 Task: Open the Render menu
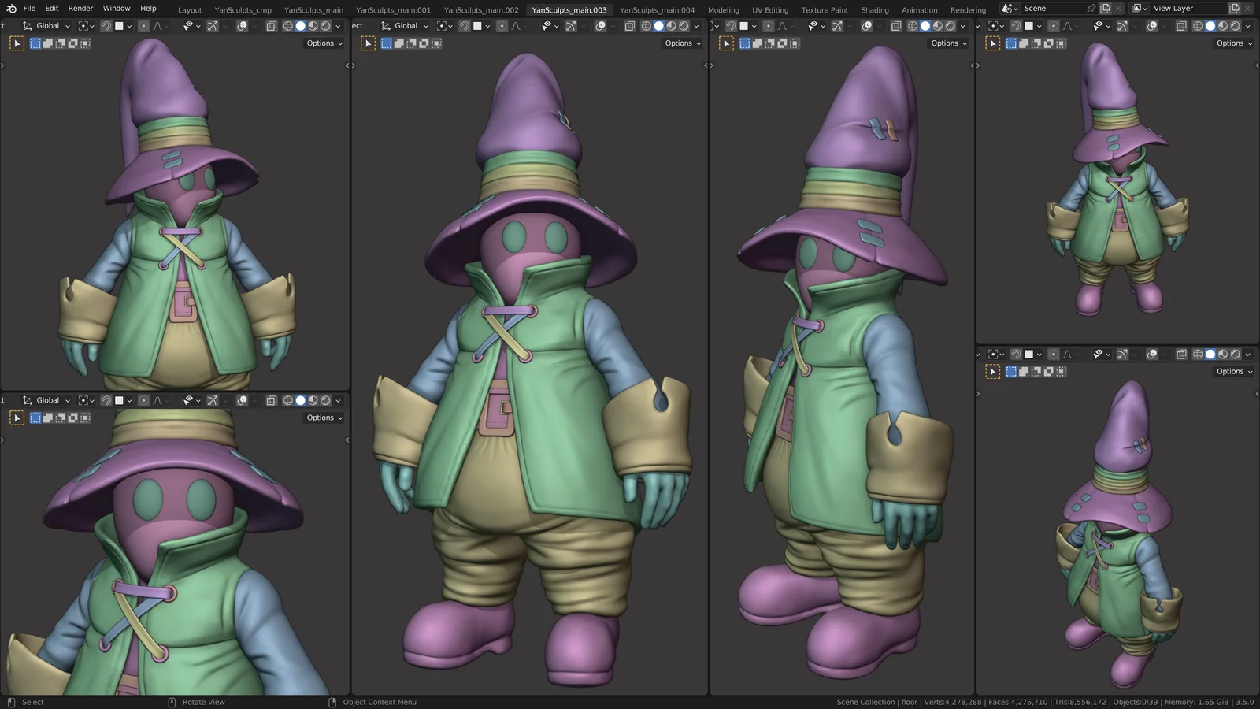pyautogui.click(x=80, y=8)
